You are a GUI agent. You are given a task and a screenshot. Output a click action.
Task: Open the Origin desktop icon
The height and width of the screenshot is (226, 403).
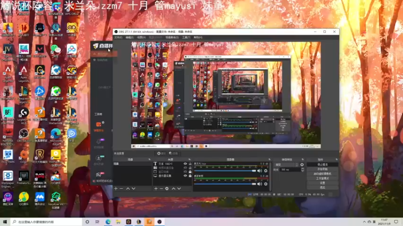pos(24,157)
